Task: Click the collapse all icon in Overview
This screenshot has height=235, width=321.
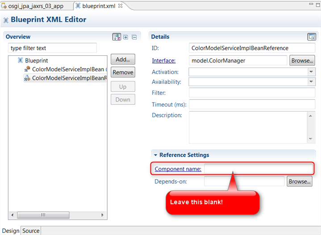Action: (134, 37)
